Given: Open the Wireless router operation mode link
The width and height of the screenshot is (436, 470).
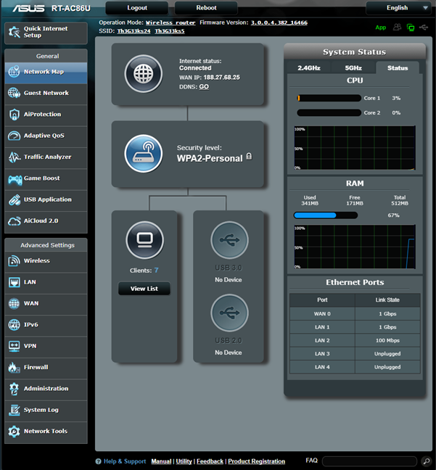Looking at the screenshot, I should 170,22.
